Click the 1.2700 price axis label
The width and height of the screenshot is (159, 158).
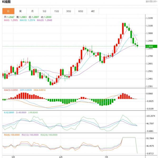click(x=150, y=56)
